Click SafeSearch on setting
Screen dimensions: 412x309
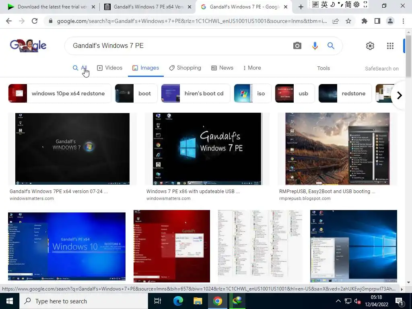click(381, 68)
